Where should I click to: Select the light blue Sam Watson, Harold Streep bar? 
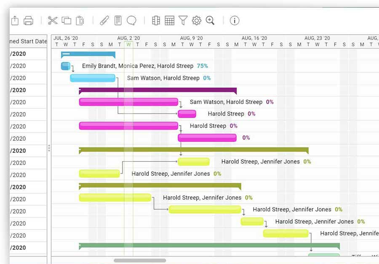[x=93, y=78]
